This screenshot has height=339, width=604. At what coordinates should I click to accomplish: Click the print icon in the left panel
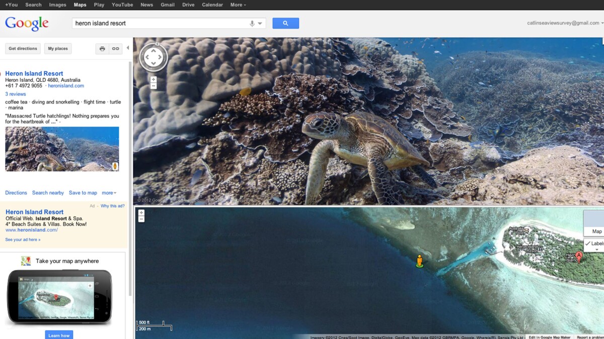[x=102, y=49]
